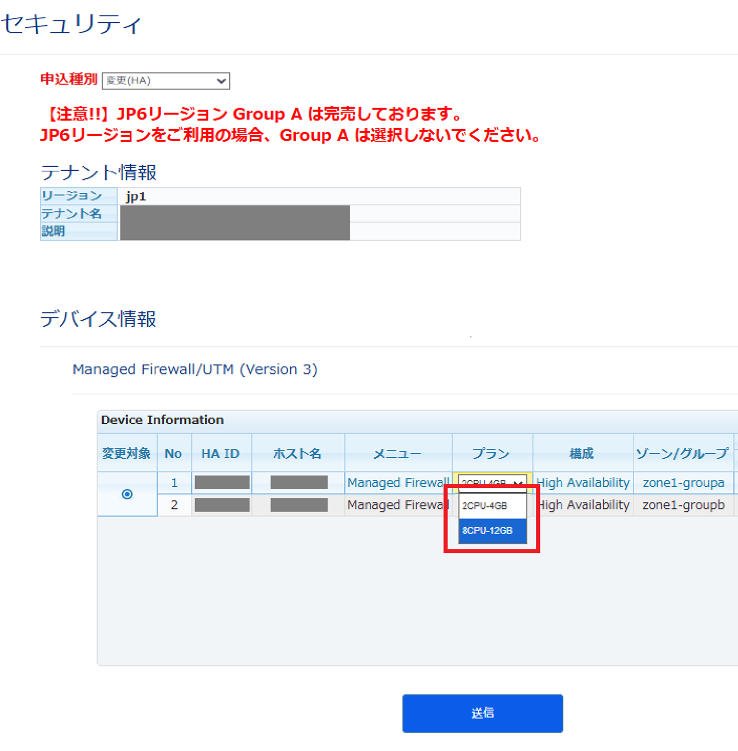Select the 変更対象 radio button
This screenshot has width=738, height=751.
click(x=127, y=494)
